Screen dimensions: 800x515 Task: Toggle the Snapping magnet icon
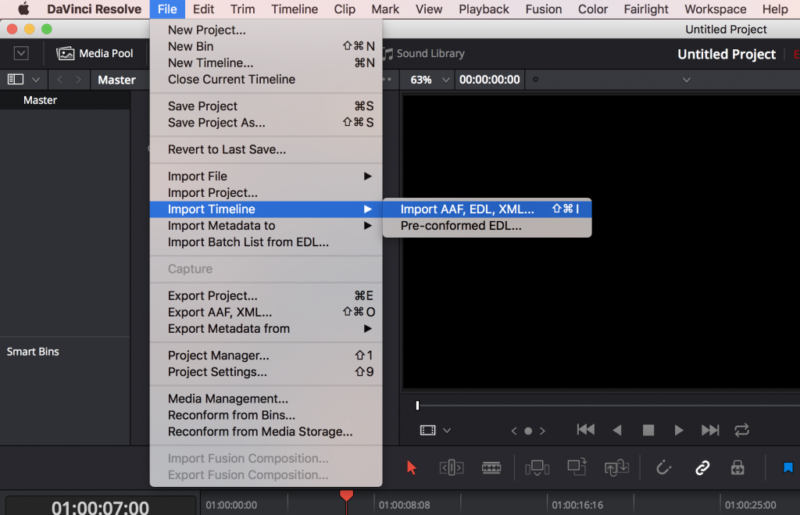tap(663, 467)
